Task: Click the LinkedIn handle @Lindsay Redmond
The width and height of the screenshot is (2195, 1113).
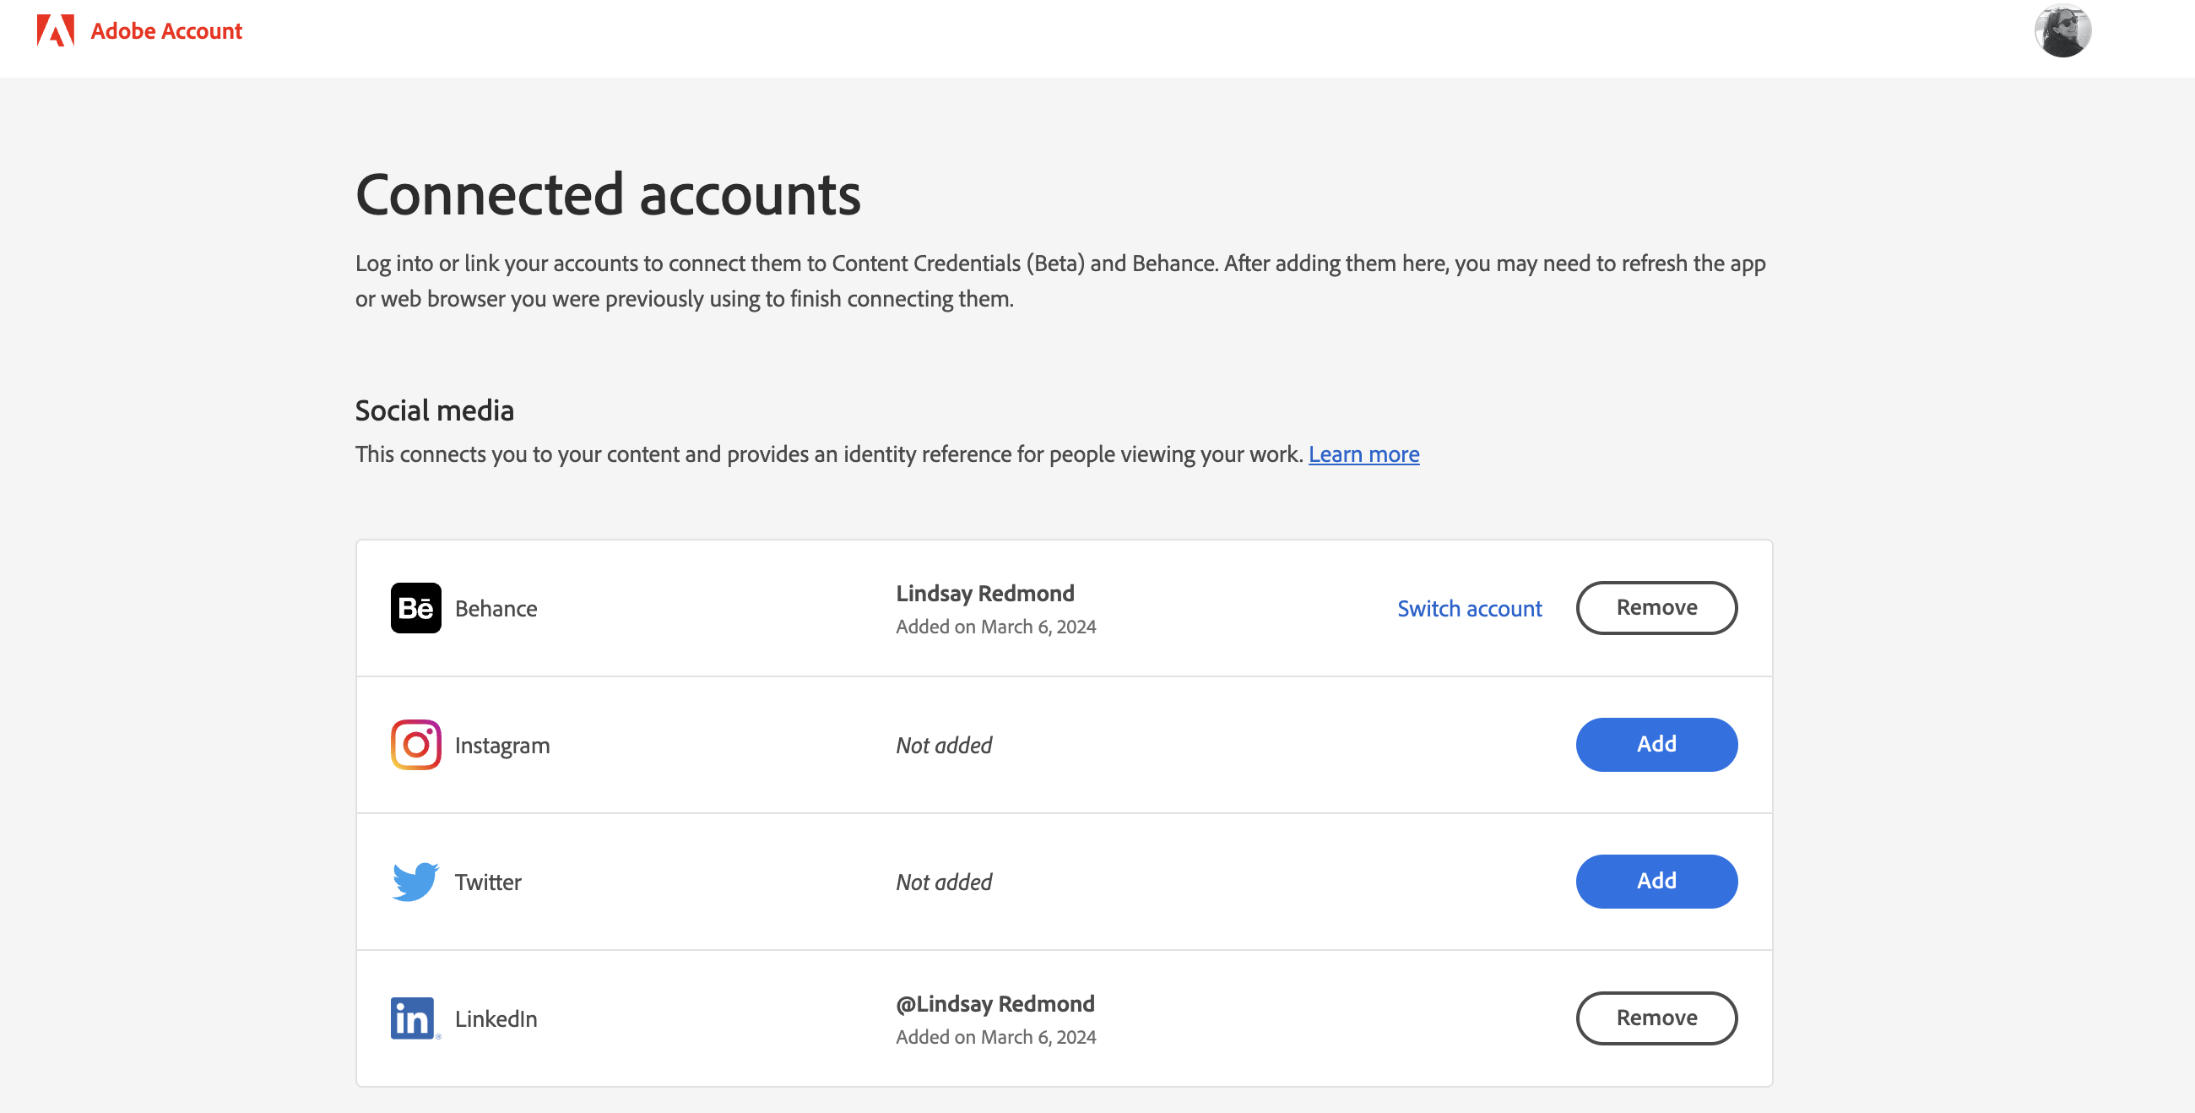Action: click(x=995, y=1004)
